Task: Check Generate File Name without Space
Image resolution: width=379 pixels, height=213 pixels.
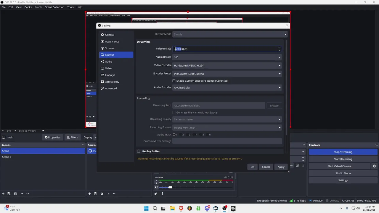Action: pos(174,112)
